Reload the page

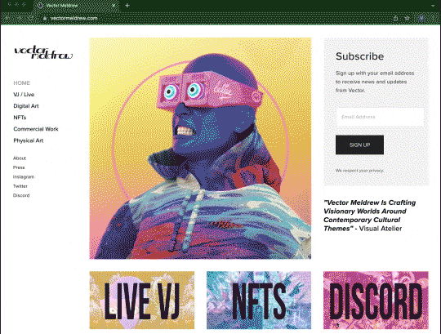point(31,18)
